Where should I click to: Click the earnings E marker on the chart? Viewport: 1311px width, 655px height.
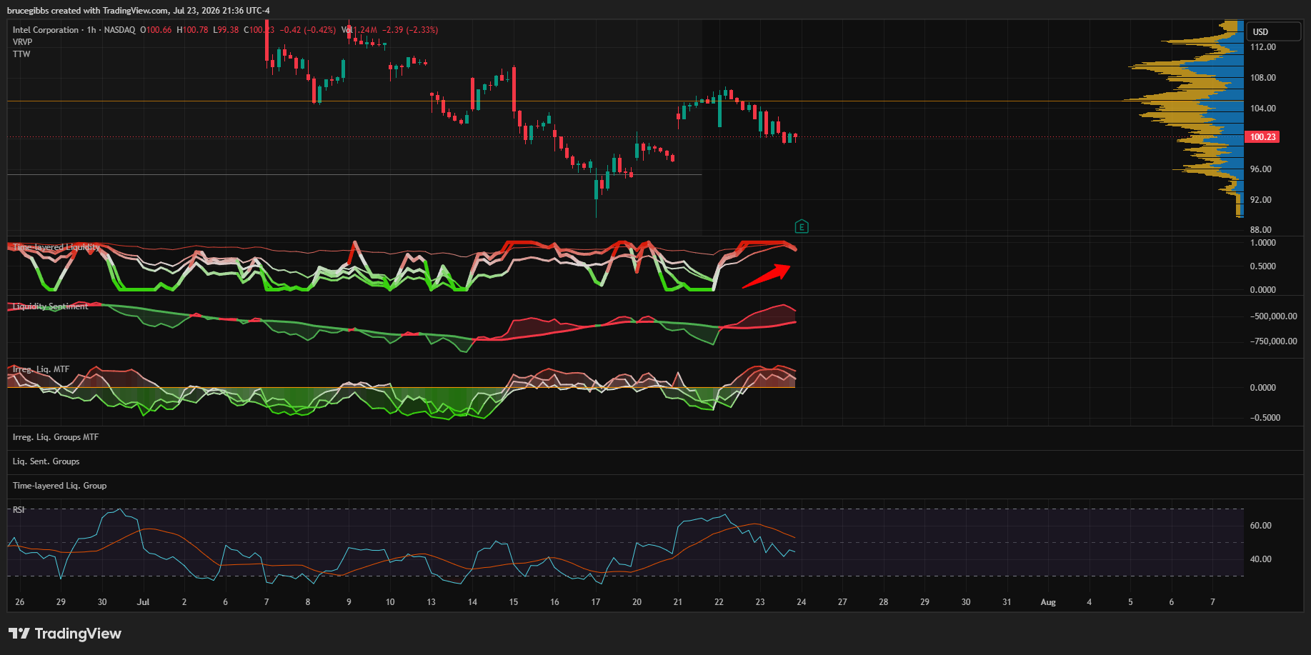(802, 226)
